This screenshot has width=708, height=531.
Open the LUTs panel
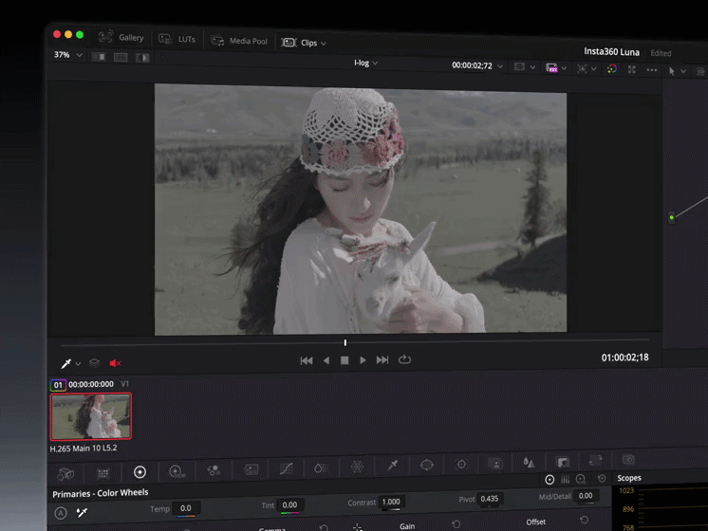177,39
